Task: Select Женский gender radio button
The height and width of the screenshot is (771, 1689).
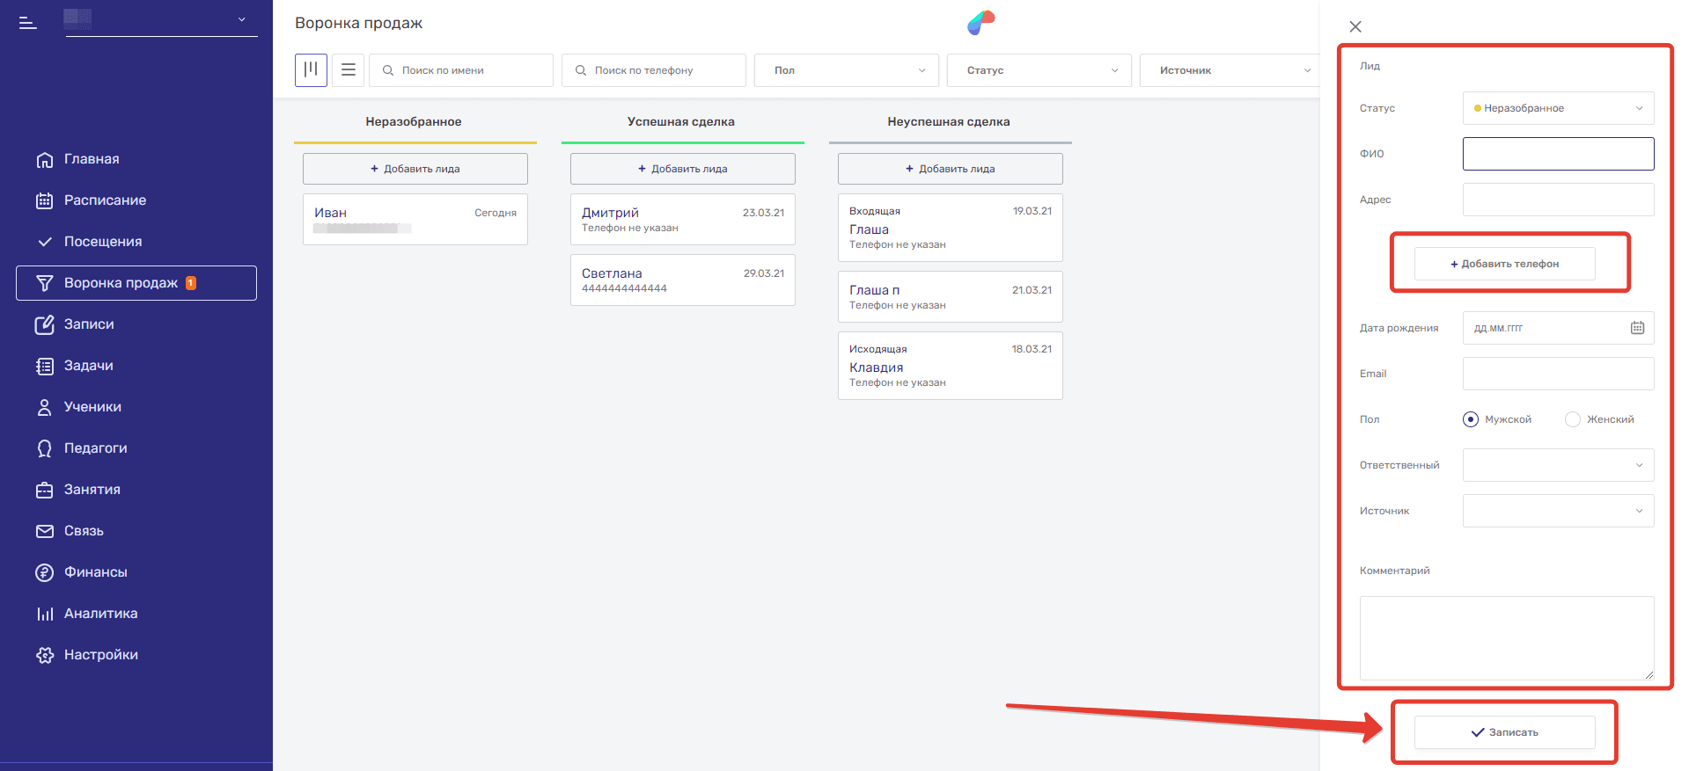Action: point(1573,419)
